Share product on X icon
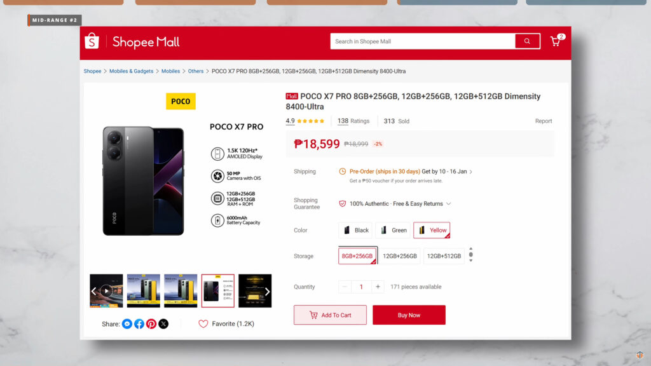Image resolution: width=651 pixels, height=366 pixels. click(163, 324)
